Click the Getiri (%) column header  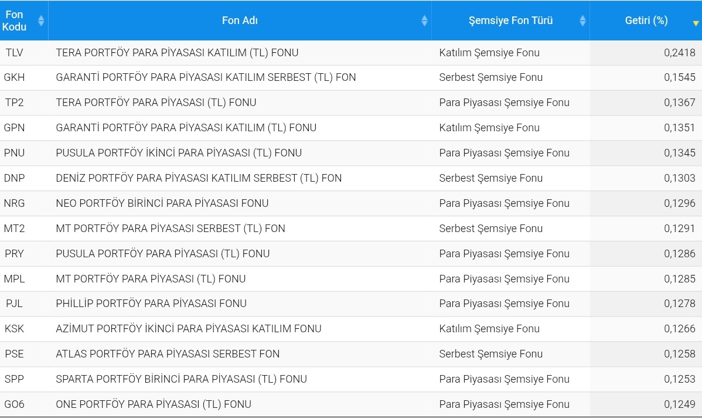pyautogui.click(x=646, y=21)
